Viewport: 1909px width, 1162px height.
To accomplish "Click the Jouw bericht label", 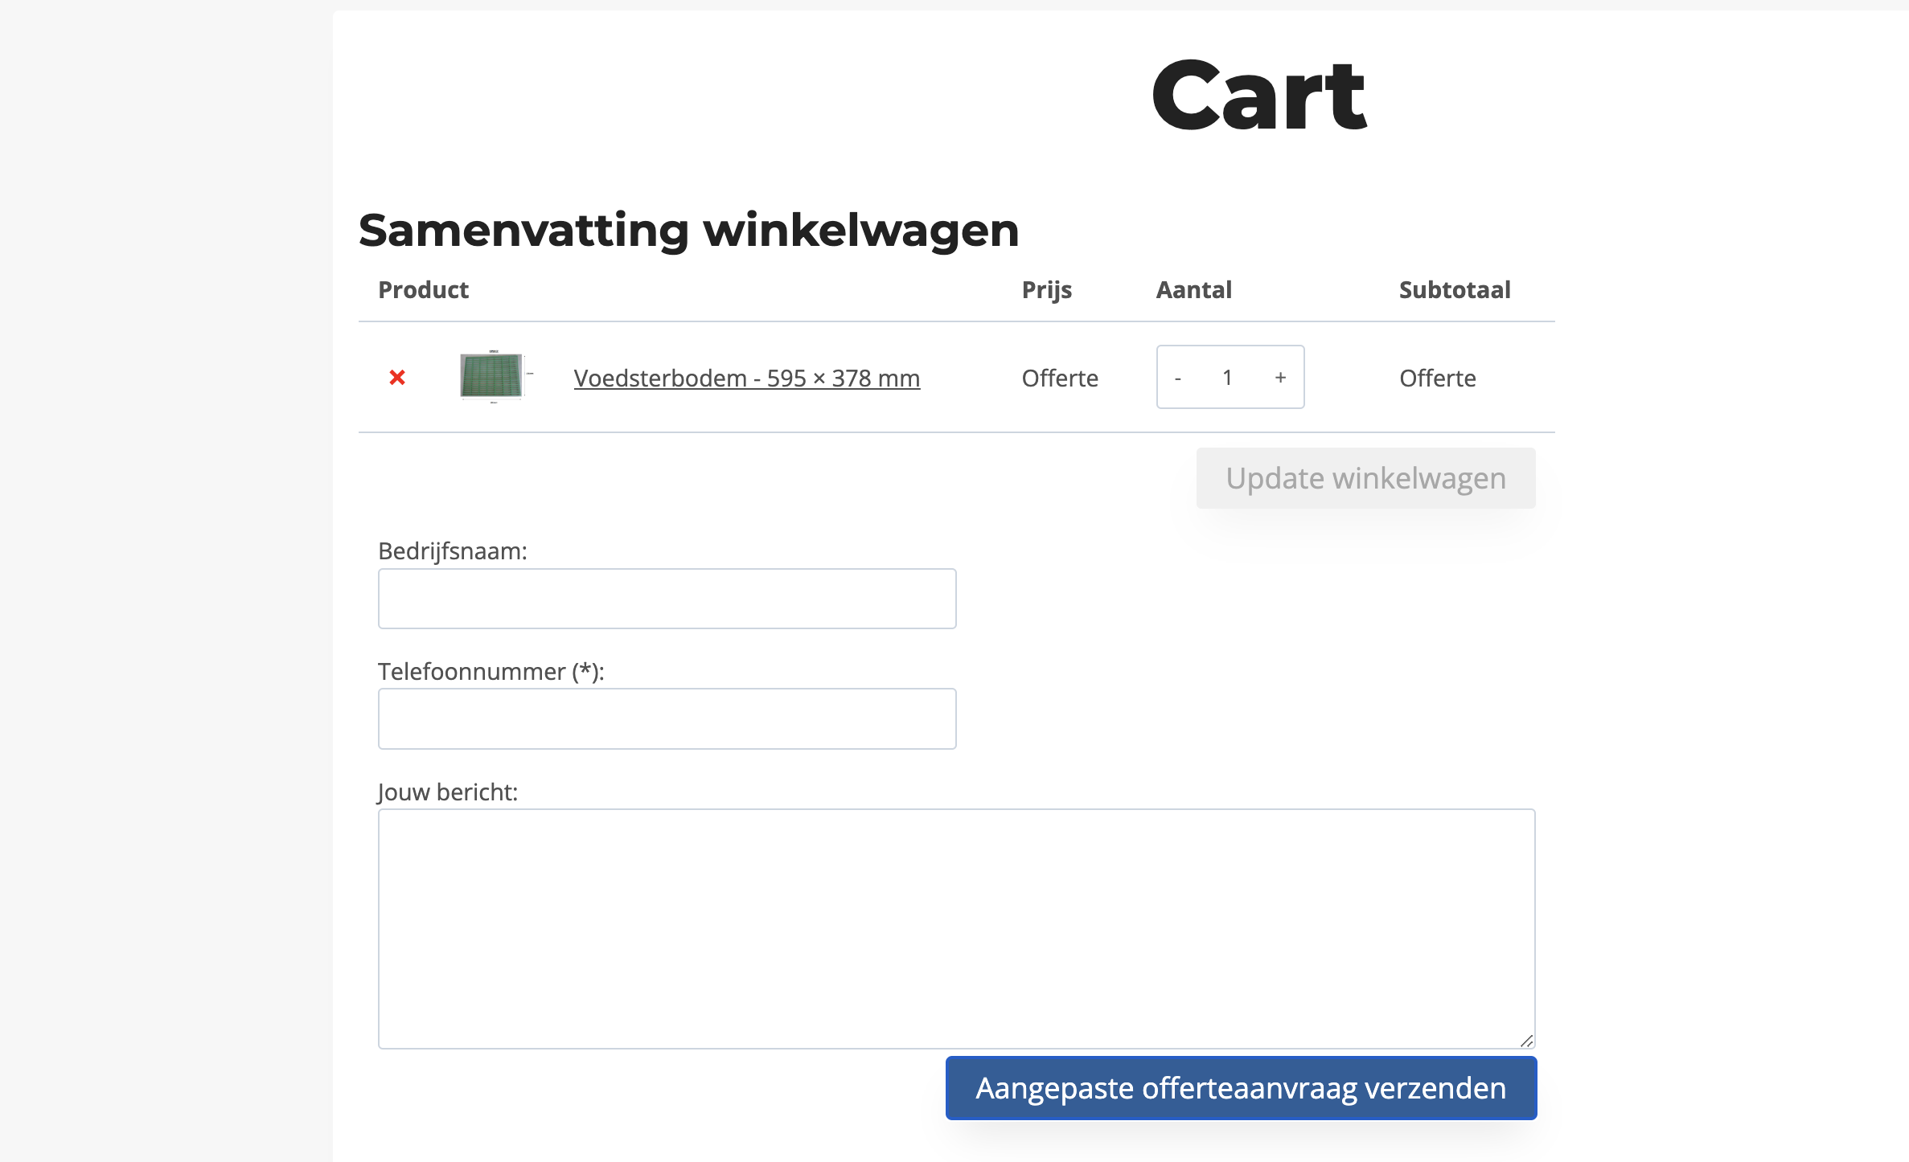I will coord(448,792).
